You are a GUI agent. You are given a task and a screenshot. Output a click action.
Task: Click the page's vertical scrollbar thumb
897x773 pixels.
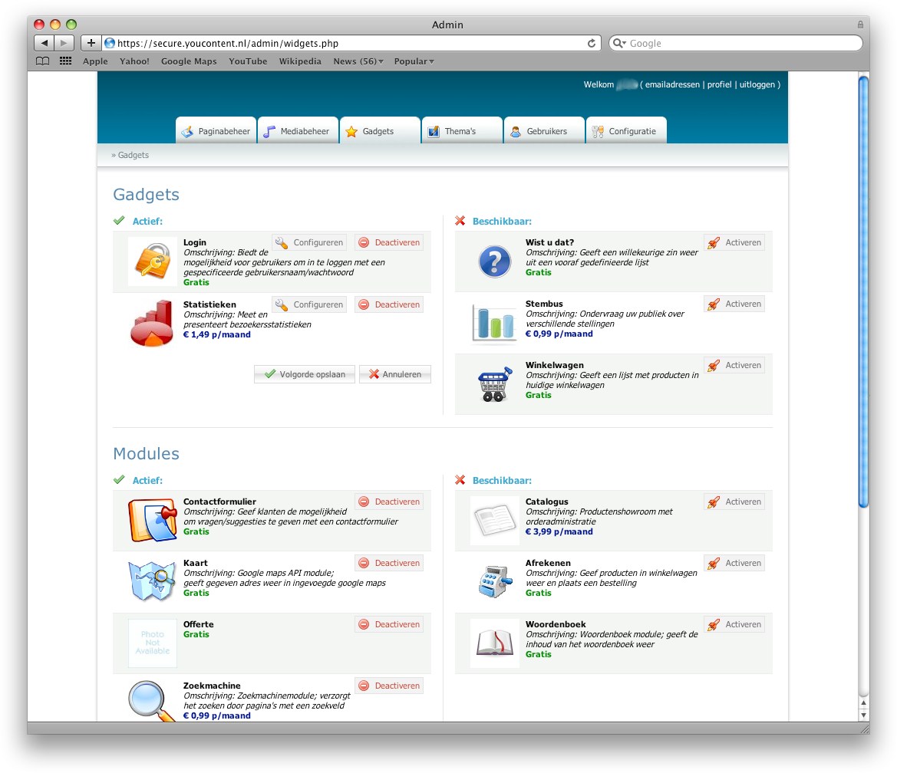(863, 291)
